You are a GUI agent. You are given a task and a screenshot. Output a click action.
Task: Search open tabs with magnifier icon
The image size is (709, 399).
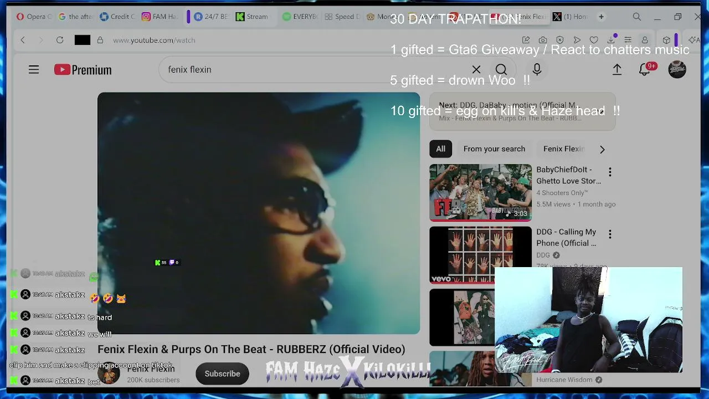(x=637, y=17)
